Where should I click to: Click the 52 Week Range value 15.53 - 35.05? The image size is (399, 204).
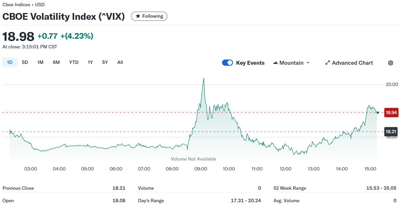pos(381,188)
